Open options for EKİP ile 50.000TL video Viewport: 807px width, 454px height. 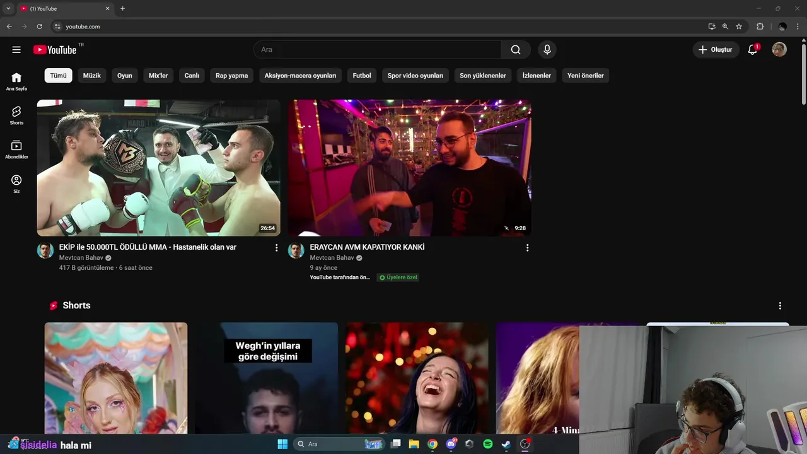point(276,248)
